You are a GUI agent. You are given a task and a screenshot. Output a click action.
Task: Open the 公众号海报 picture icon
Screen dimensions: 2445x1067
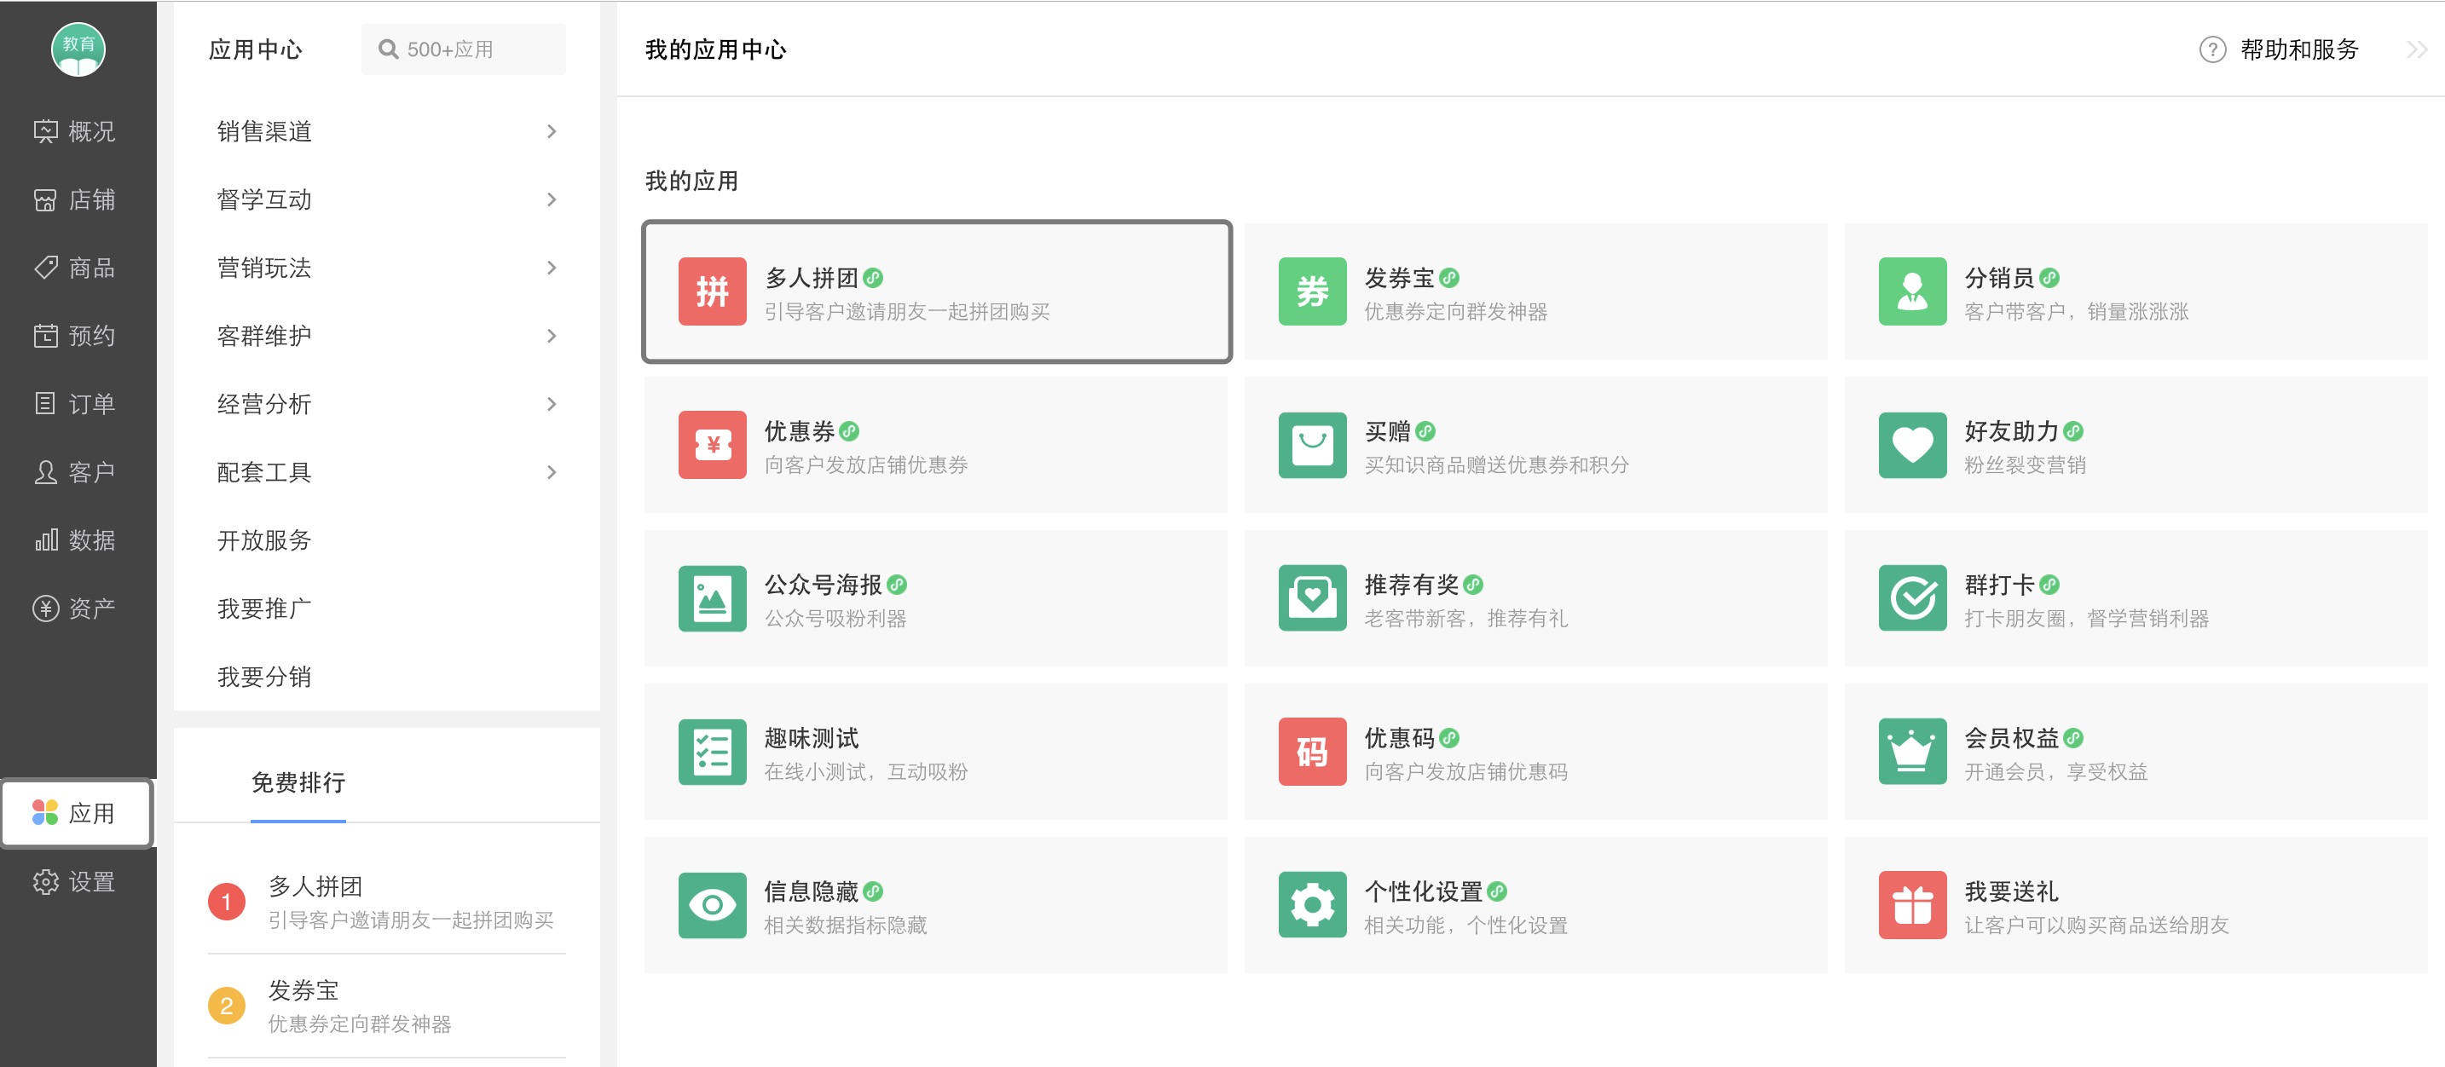pos(712,598)
